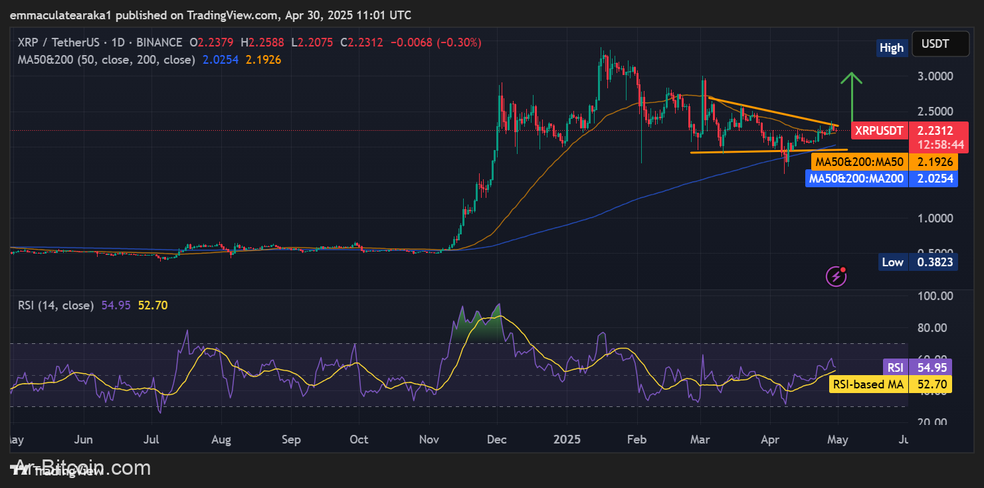Select the blue MA200 legend value 2.0254
Image resolution: width=984 pixels, height=488 pixels.
(219, 60)
